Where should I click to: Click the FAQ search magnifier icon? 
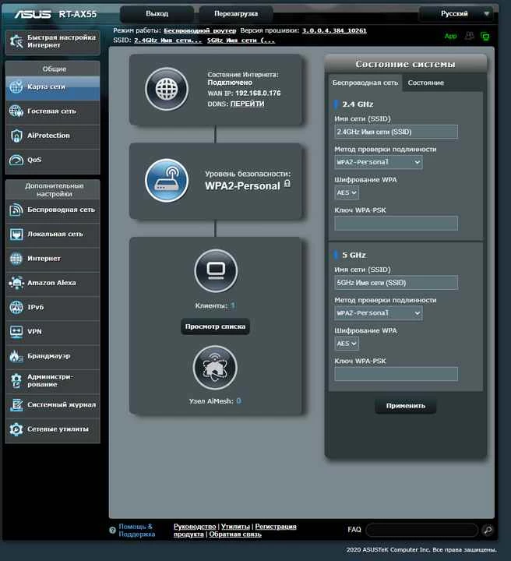coord(488,530)
